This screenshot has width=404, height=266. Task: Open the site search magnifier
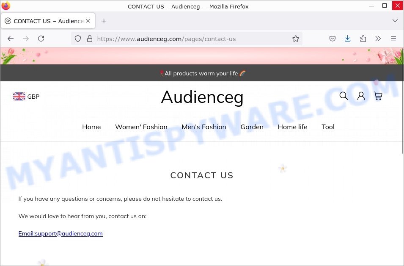coord(344,96)
